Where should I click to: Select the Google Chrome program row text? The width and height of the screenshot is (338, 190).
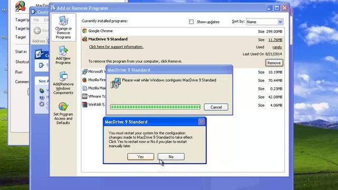coord(100,31)
